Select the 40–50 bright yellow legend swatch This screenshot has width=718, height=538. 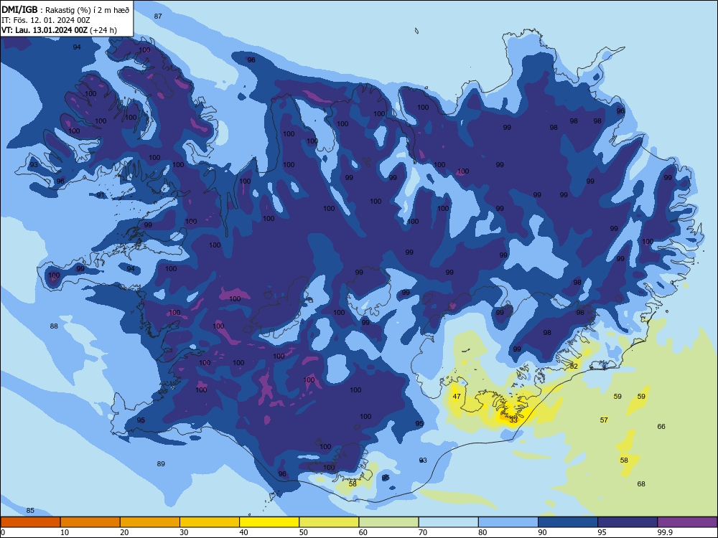(269, 522)
